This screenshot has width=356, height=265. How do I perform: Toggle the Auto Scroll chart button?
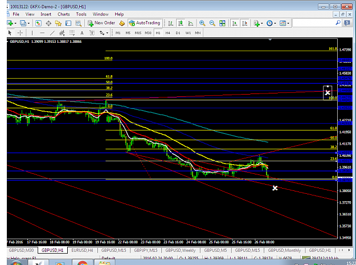tap(235, 23)
